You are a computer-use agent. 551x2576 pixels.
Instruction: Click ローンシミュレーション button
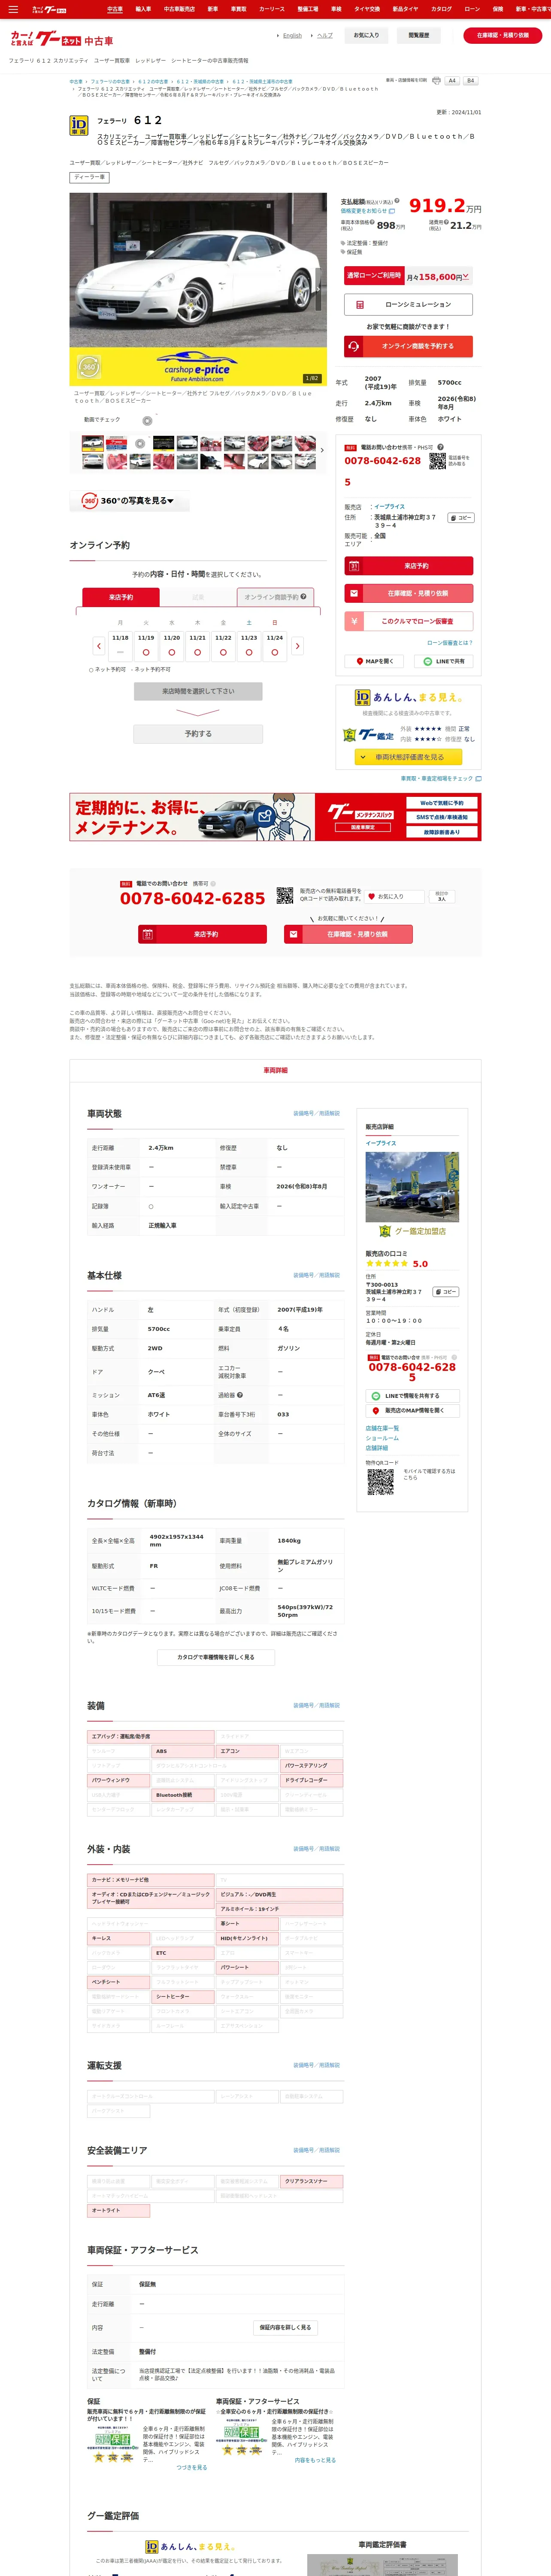(408, 304)
